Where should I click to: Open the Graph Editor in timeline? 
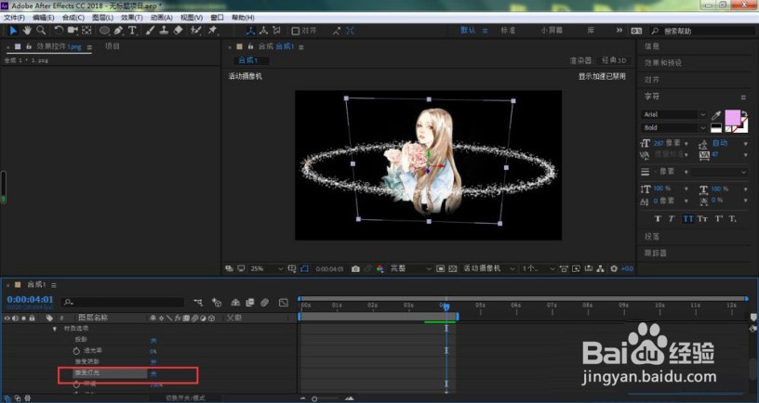[x=284, y=303]
